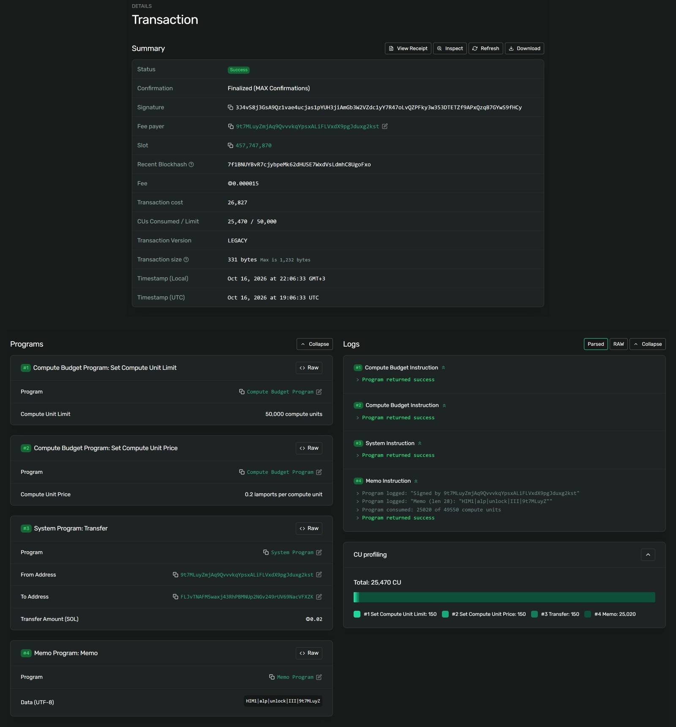Collapse log #1 Compute Budget Instruction
This screenshot has height=727, width=676.
pyautogui.click(x=443, y=368)
